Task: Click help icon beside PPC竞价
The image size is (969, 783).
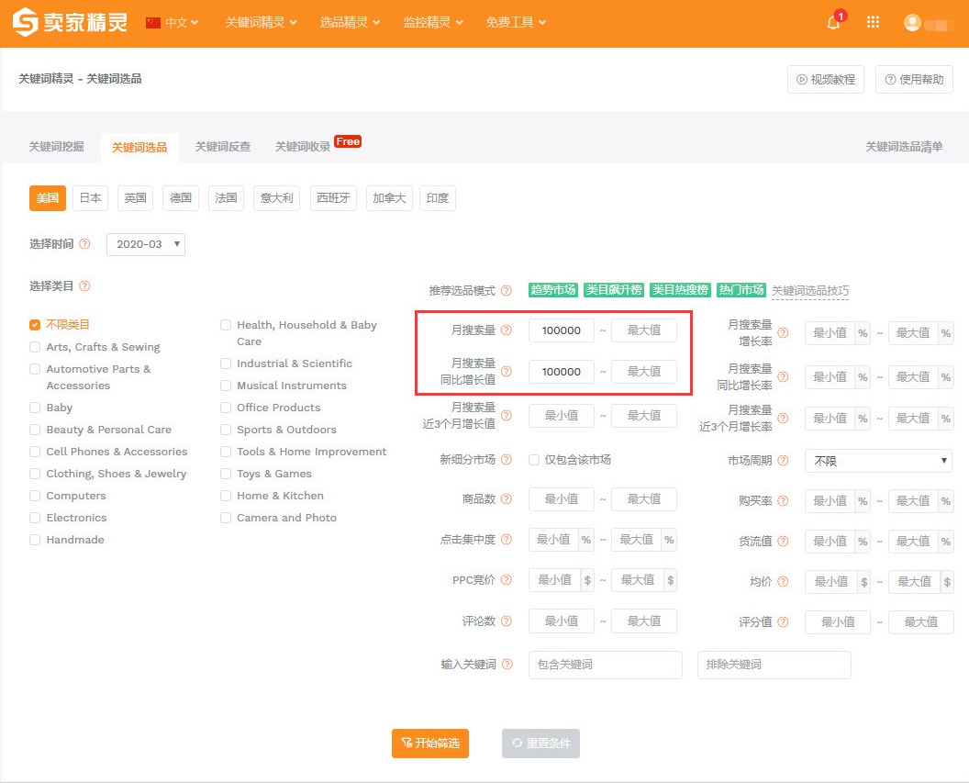Action: [507, 580]
